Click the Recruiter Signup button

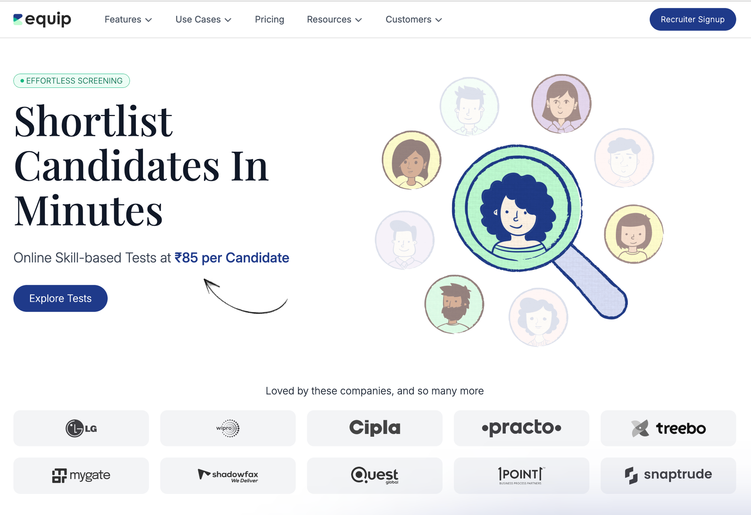692,19
